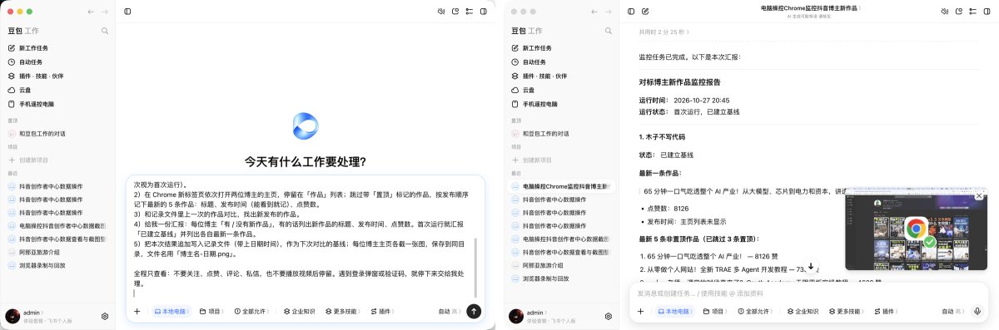
Task: Expand 项目 dropdown in left window composer
Action: tap(212, 311)
